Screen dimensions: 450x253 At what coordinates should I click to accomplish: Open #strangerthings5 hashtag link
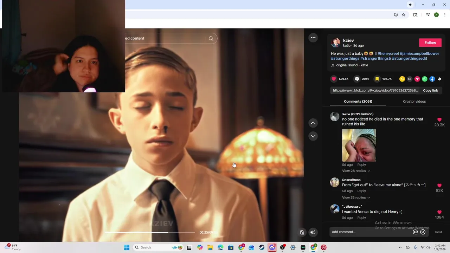coord(375,58)
